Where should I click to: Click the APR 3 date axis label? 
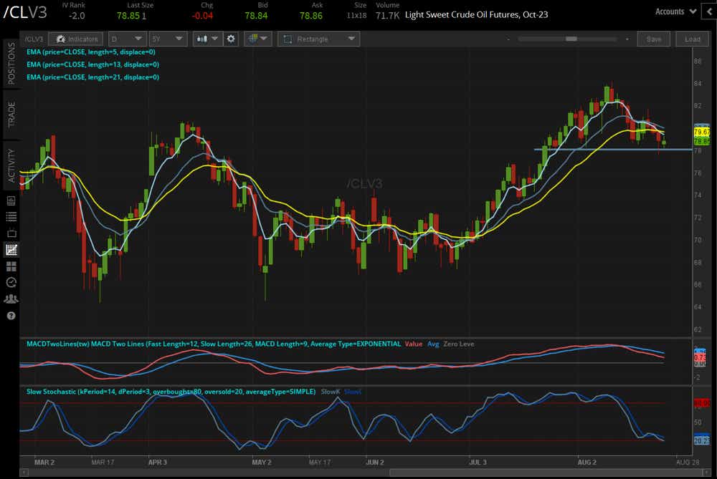157,462
